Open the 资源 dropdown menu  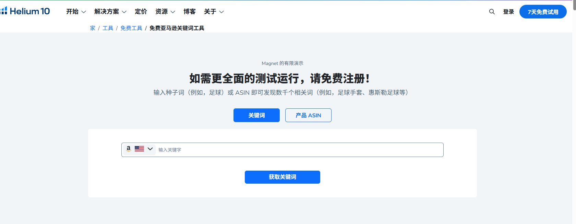pyautogui.click(x=165, y=12)
